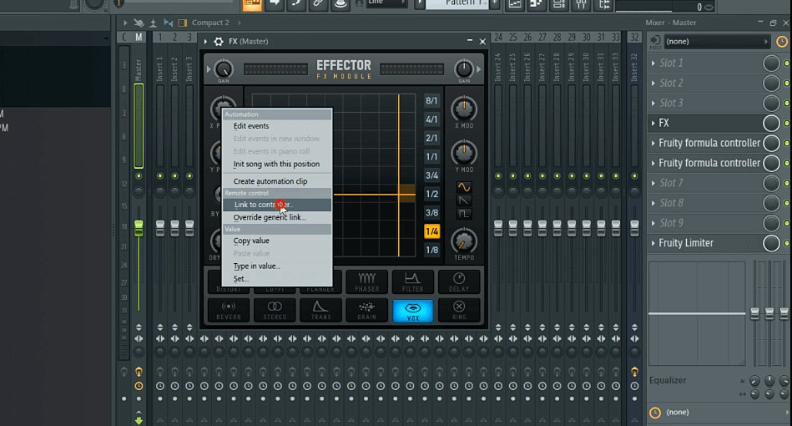Select the 4/1 tempo division
The height and width of the screenshot is (426, 792).
431,119
